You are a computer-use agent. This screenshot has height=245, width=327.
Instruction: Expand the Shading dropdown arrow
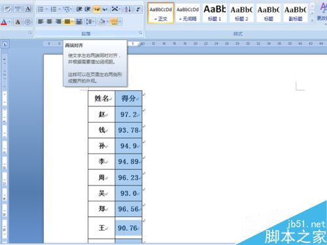pyautogui.click(x=107, y=22)
